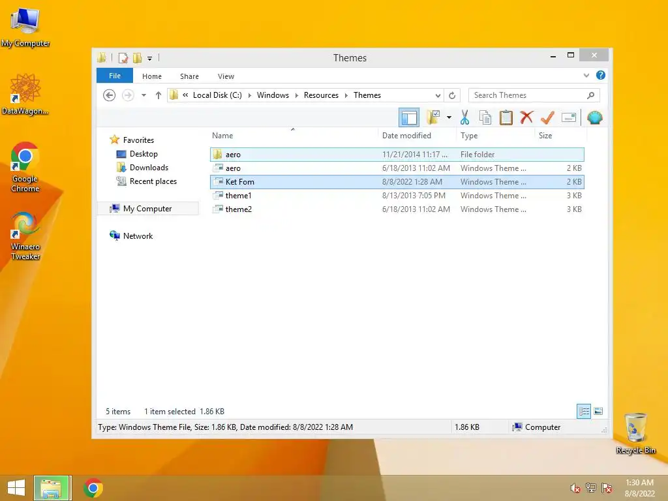The width and height of the screenshot is (668, 501).
Task: Open the File ribbon tab
Action: click(115, 76)
